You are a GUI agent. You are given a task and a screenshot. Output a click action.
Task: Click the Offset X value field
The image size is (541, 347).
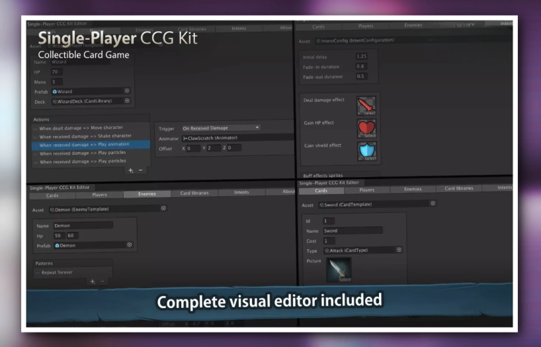pyautogui.click(x=193, y=148)
